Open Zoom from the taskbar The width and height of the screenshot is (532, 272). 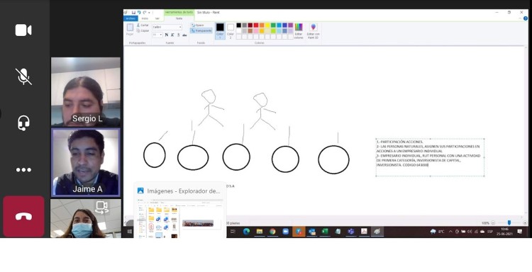pyautogui.click(x=286, y=232)
